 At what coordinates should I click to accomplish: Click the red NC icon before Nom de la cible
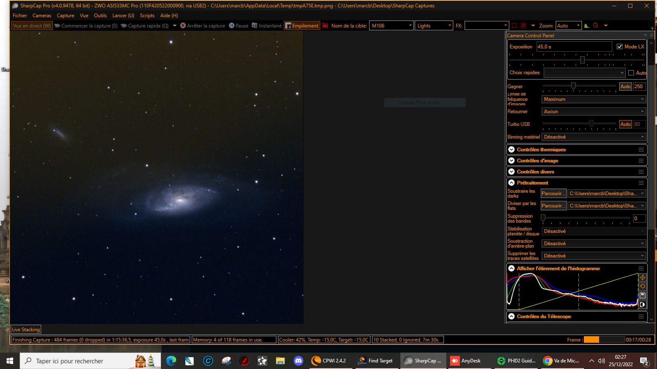[326, 25]
